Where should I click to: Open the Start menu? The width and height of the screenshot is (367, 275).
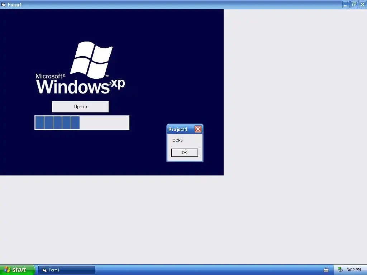[17, 270]
